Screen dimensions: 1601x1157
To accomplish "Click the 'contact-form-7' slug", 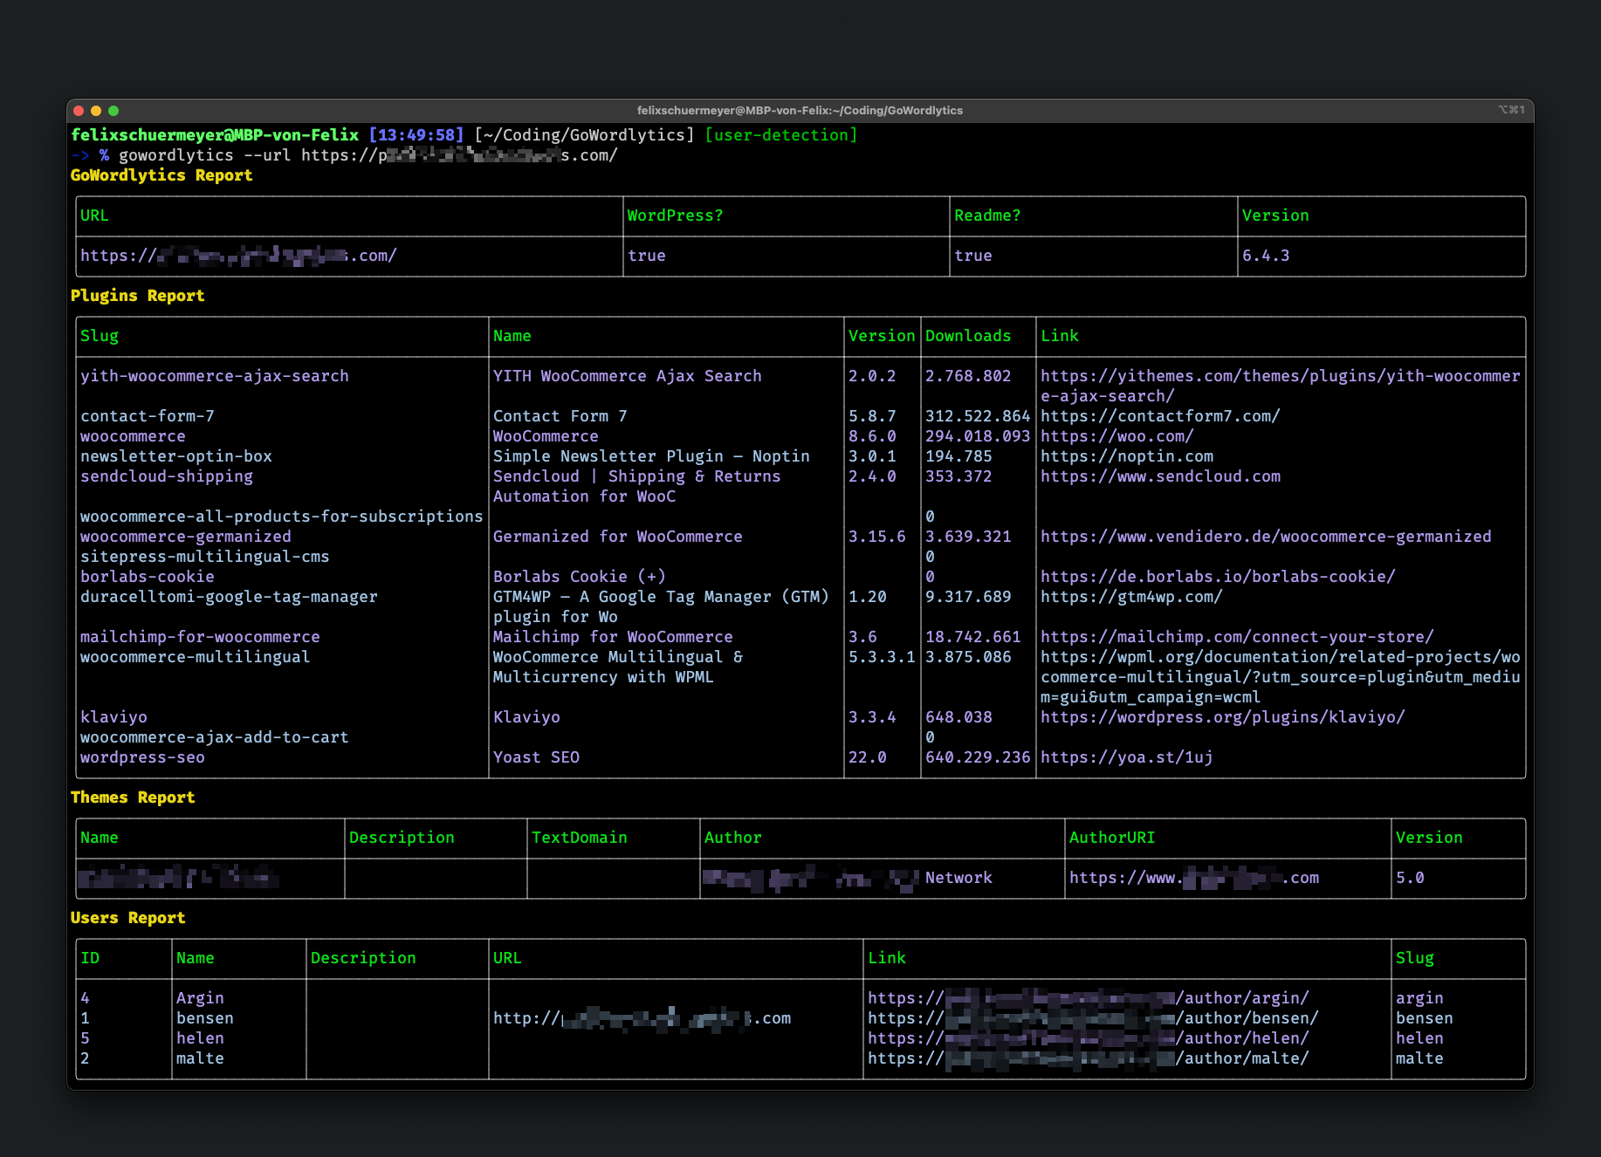I will [x=148, y=416].
